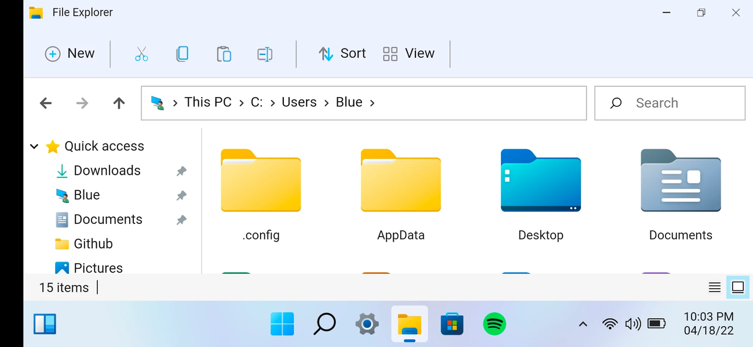
Task: Click the Paste clipboard icon
Action: [224, 54]
